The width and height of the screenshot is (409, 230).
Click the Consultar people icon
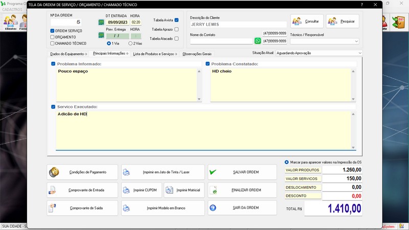(x=297, y=21)
